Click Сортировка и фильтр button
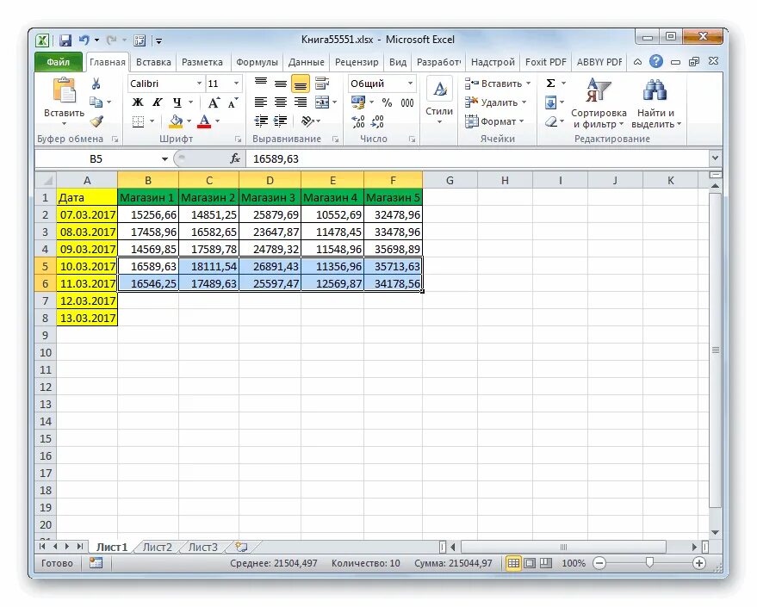The height and width of the screenshot is (607, 757). point(599,103)
